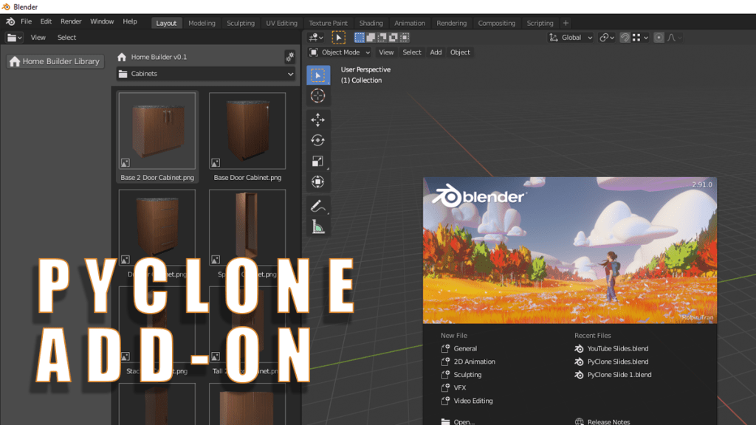Pick the Transform tool
The width and height of the screenshot is (756, 425).
[x=318, y=182]
